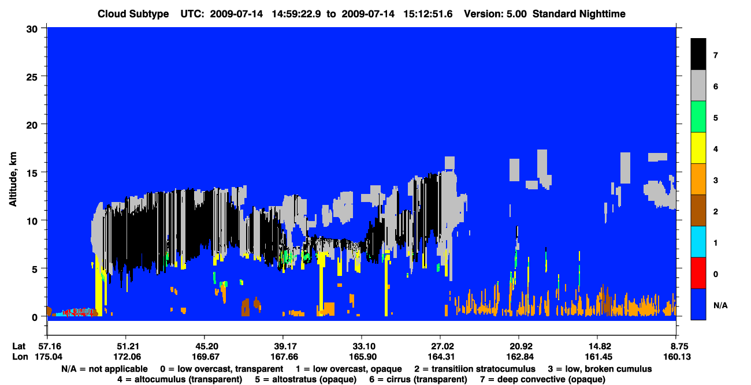Click the gray cirrus swatch labeled 6
Image resolution: width=751 pixels, height=385 pixels.
coord(698,85)
